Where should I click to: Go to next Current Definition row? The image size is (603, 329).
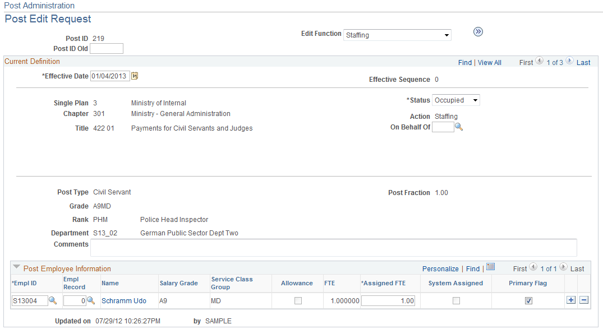pos(570,62)
